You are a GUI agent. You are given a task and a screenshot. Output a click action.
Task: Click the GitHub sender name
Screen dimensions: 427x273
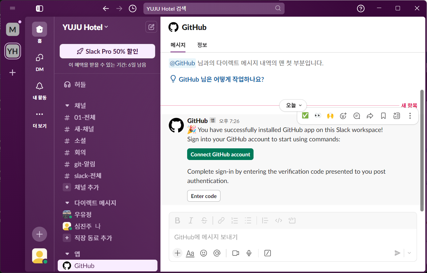(x=197, y=121)
